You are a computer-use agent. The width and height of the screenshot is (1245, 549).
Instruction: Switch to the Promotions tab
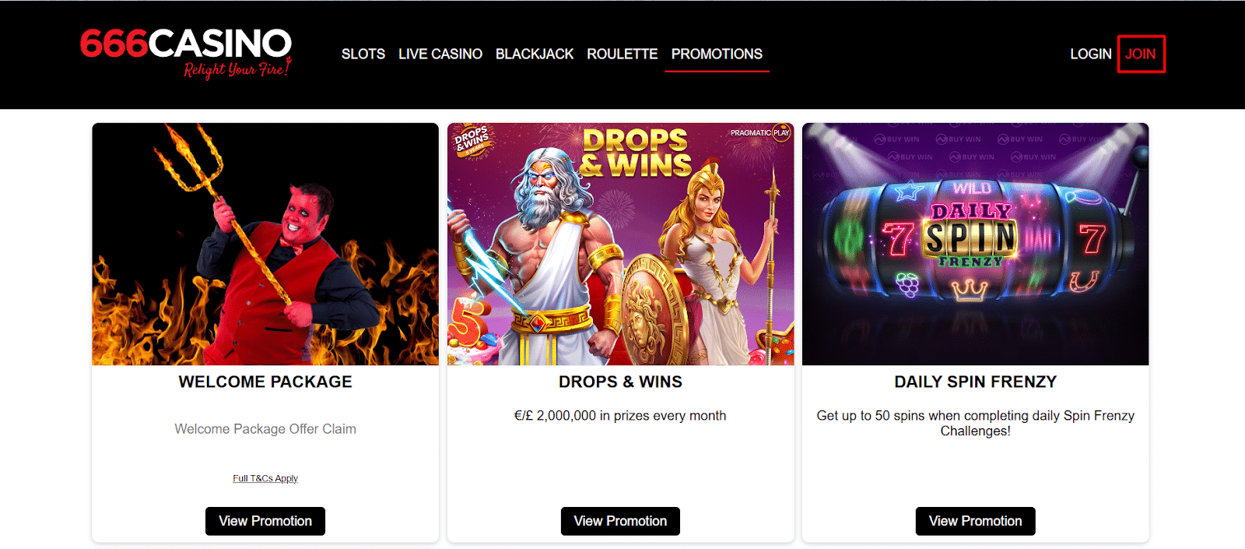point(717,54)
